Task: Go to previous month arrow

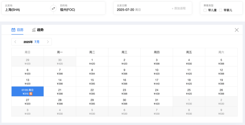Action: 15,42
